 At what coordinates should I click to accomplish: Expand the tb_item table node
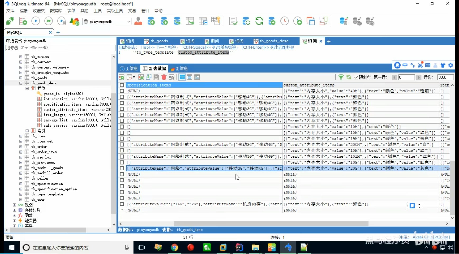tap(21, 136)
